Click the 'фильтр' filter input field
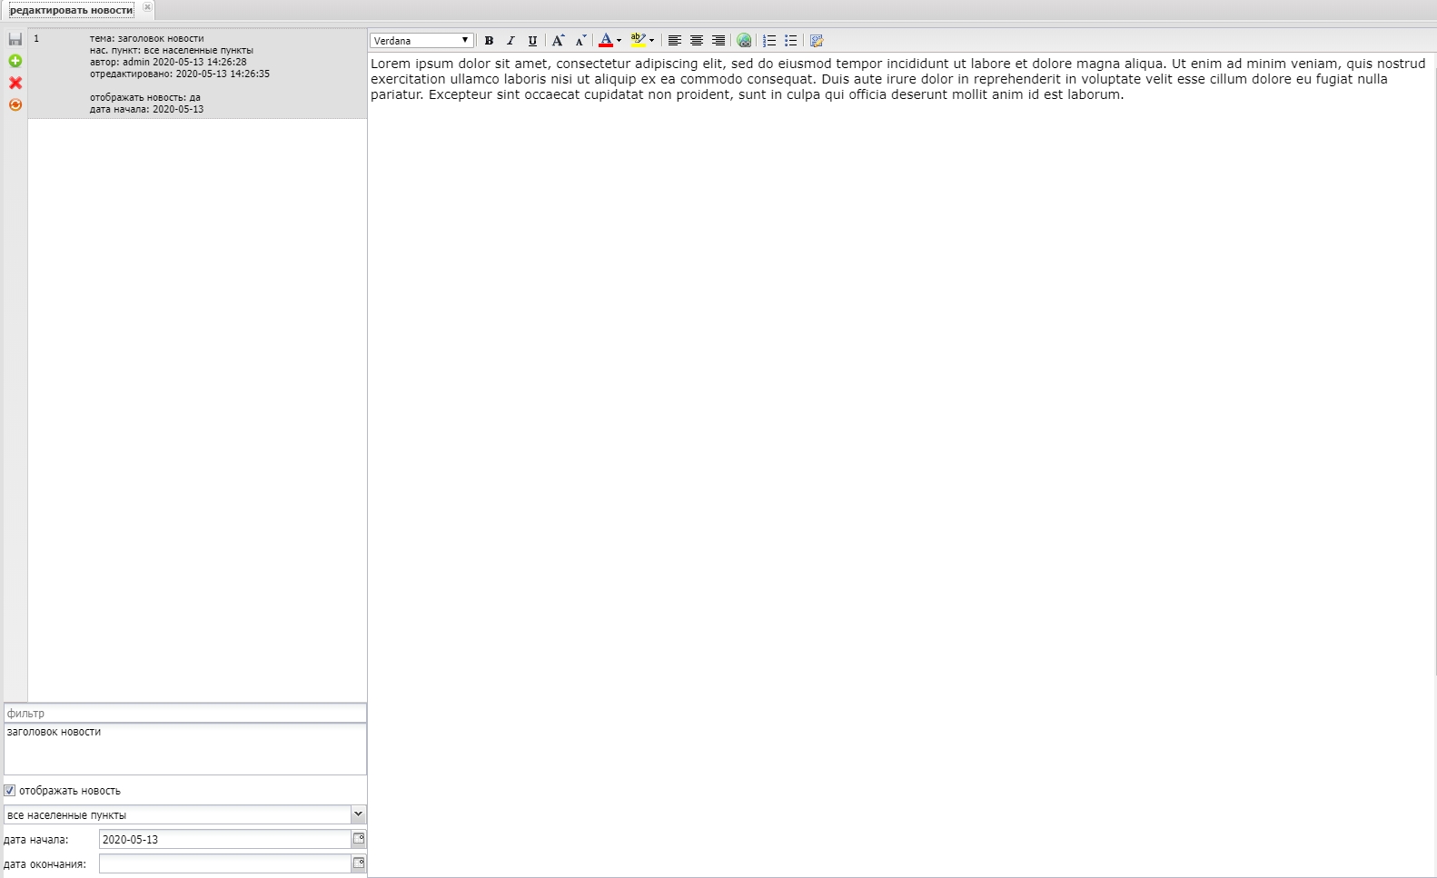Screen dimensions: 1437x878 pyautogui.click(x=185, y=714)
